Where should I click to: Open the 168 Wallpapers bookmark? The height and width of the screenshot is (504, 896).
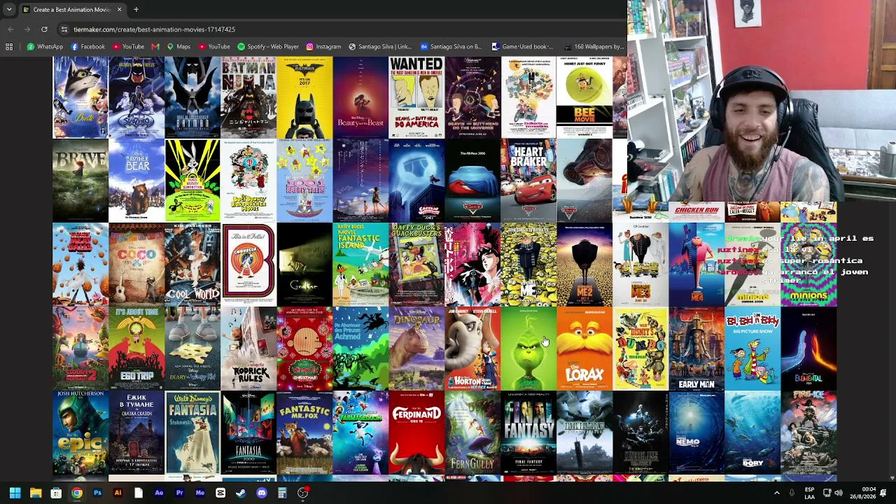point(593,47)
